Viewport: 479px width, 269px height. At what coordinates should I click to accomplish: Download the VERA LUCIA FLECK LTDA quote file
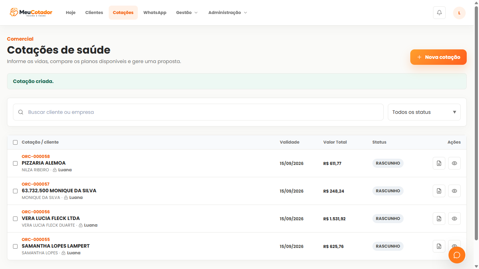coord(439,219)
